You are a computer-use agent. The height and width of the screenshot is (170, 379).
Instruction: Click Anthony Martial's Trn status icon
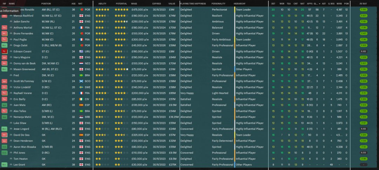(4, 28)
